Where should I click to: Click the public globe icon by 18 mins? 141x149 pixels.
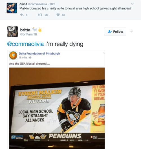point(30,58)
